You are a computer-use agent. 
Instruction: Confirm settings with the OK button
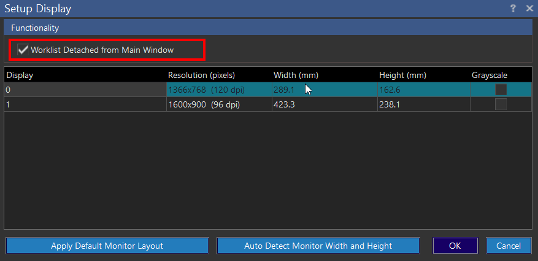point(455,246)
